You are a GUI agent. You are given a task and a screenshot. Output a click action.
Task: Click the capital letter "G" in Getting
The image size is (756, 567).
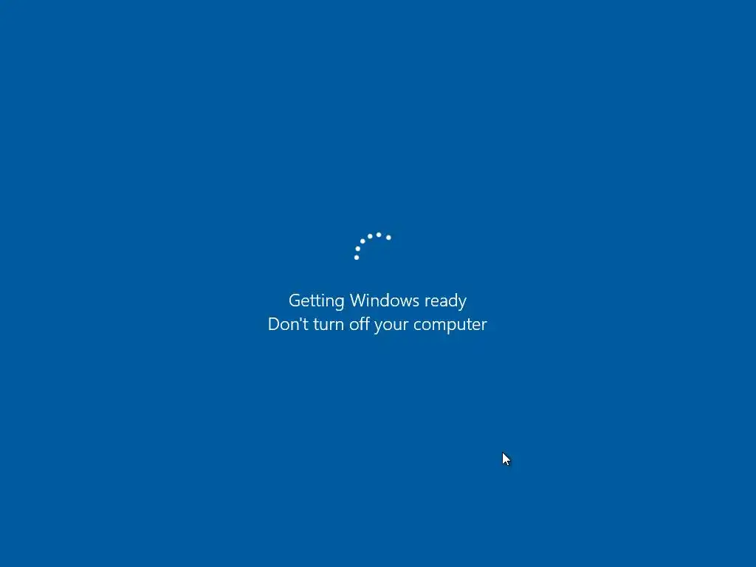point(295,300)
